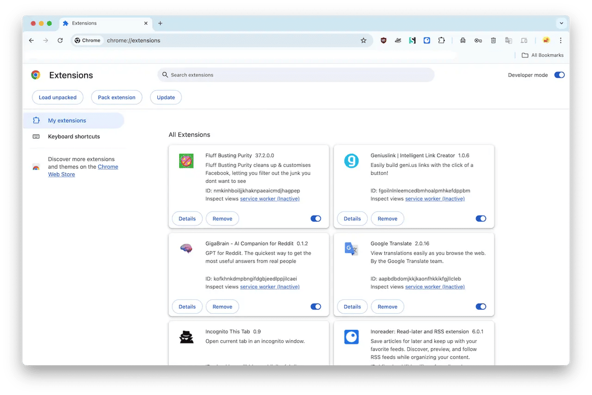Viewport: 592px width, 395px height.
Task: Toggle off the Google Translate extension
Action: [x=481, y=306]
